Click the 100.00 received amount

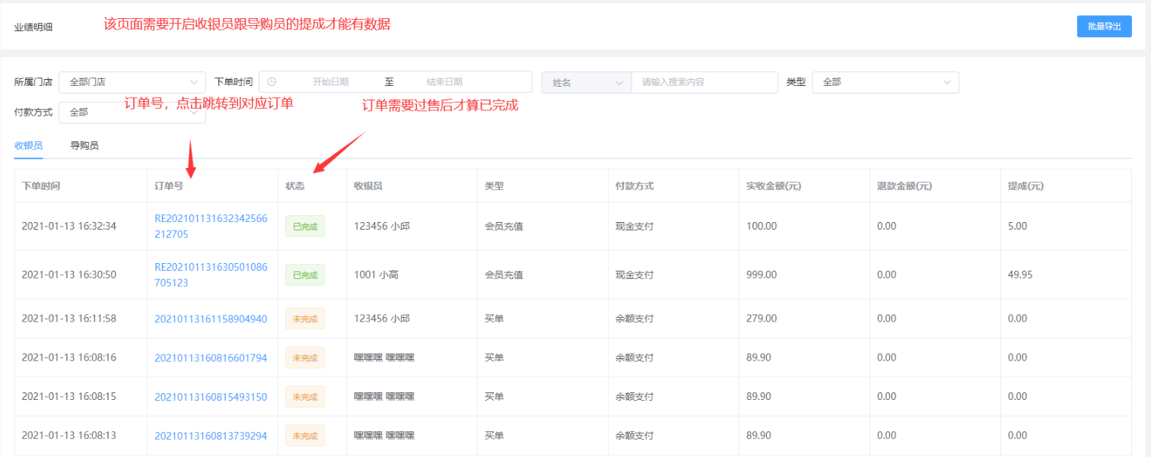[762, 226]
